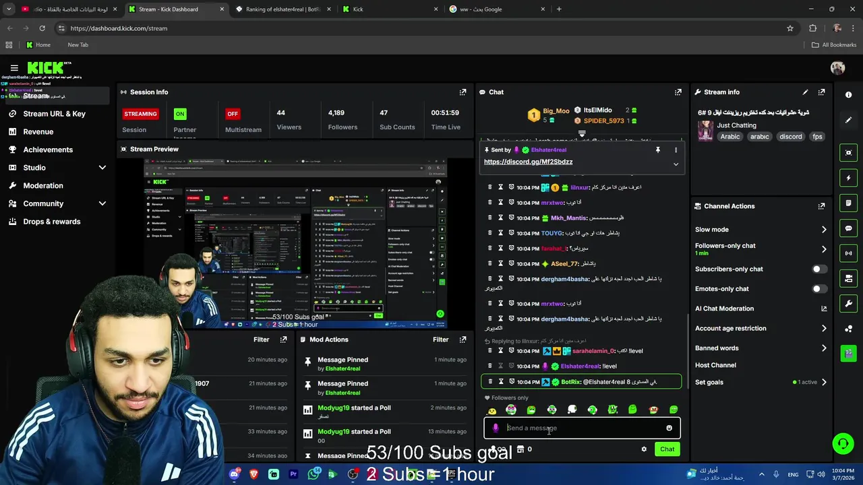
Task: Open Discord from the taskbar
Action: point(234,474)
